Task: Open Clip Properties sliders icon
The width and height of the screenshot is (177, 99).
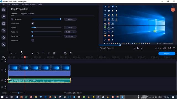Action: pyautogui.click(x=54, y=53)
